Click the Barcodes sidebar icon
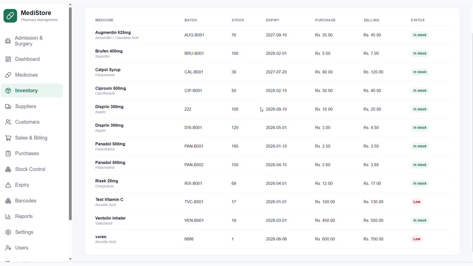This screenshot has width=473, height=266. [x=8, y=201]
